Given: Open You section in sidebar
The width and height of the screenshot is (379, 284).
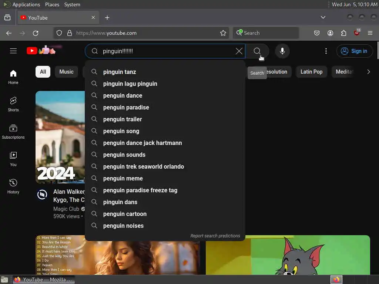Looking at the screenshot, I should 13,159.
